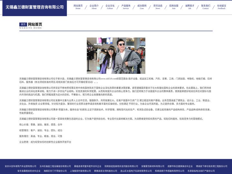Screen dimensions: 232x174
Task: Click the 首页 breadcrumb badge
Action: [x=23, y=24]
